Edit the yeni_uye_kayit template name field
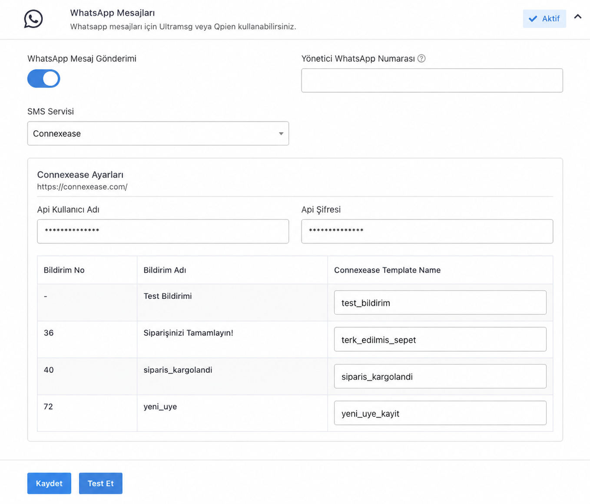This screenshot has width=590, height=504. (440, 413)
